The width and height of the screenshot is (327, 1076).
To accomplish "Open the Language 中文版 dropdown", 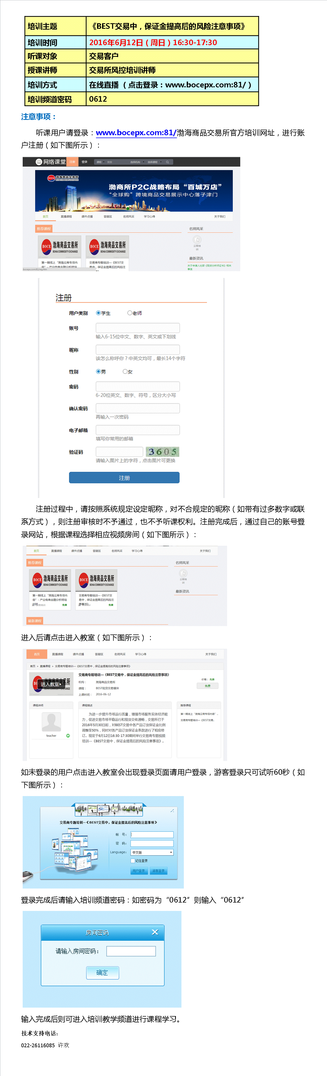I will (x=152, y=852).
